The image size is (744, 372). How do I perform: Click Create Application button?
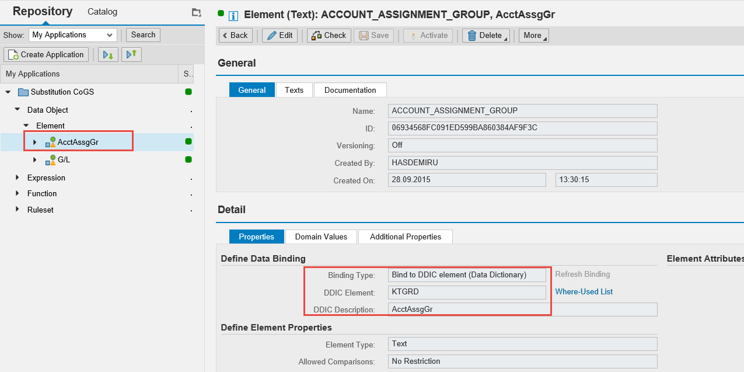(x=46, y=54)
